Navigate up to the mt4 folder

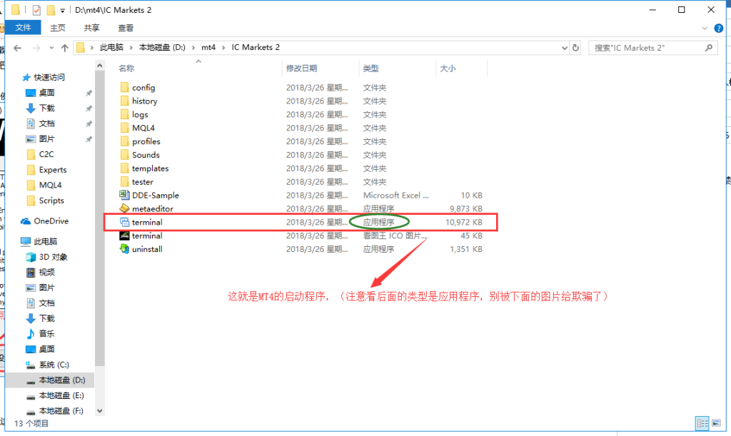coord(65,47)
